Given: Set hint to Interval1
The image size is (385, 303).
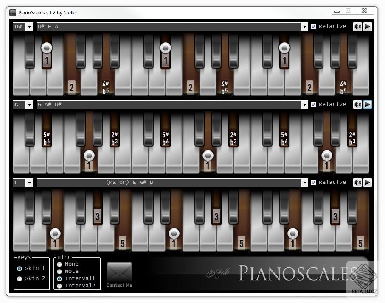Looking at the screenshot, I should [x=59, y=278].
